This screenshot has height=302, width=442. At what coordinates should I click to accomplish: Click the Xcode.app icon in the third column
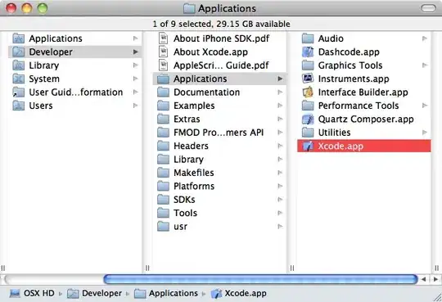308,146
